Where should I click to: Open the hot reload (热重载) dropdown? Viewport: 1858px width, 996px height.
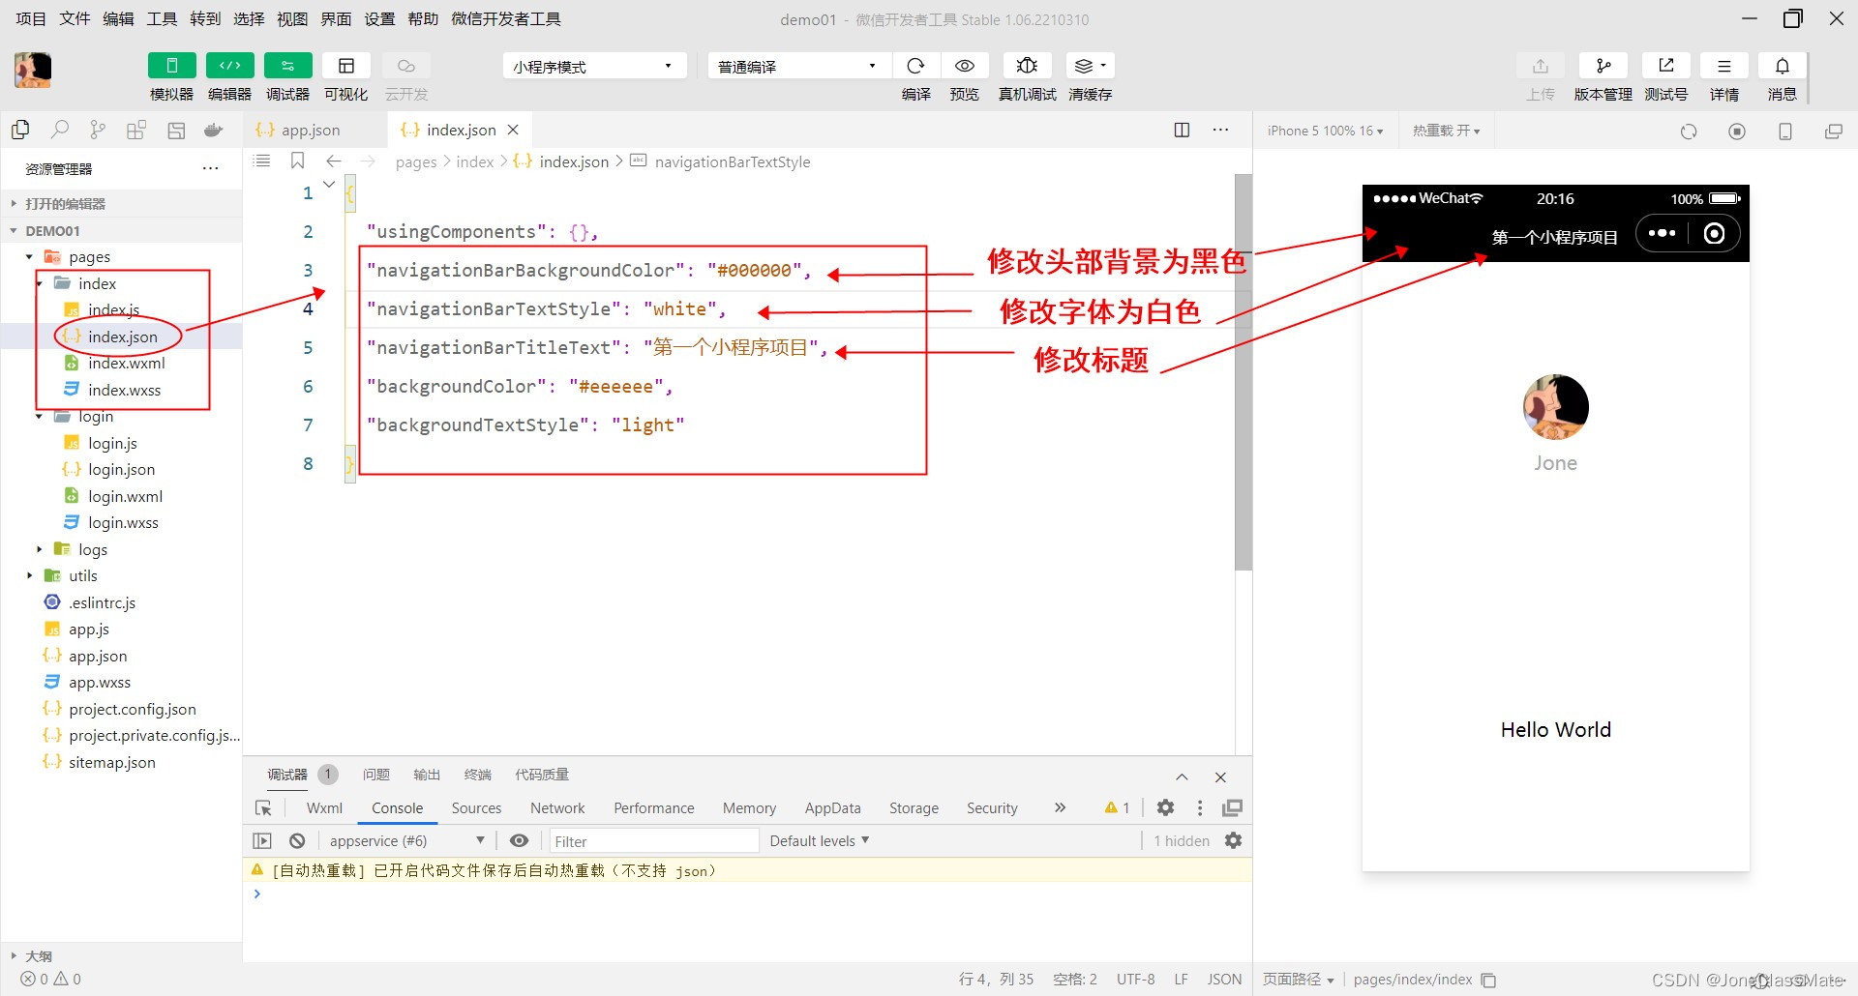click(1447, 131)
